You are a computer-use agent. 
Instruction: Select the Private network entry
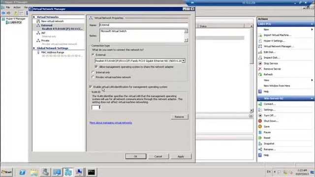(x=45, y=40)
